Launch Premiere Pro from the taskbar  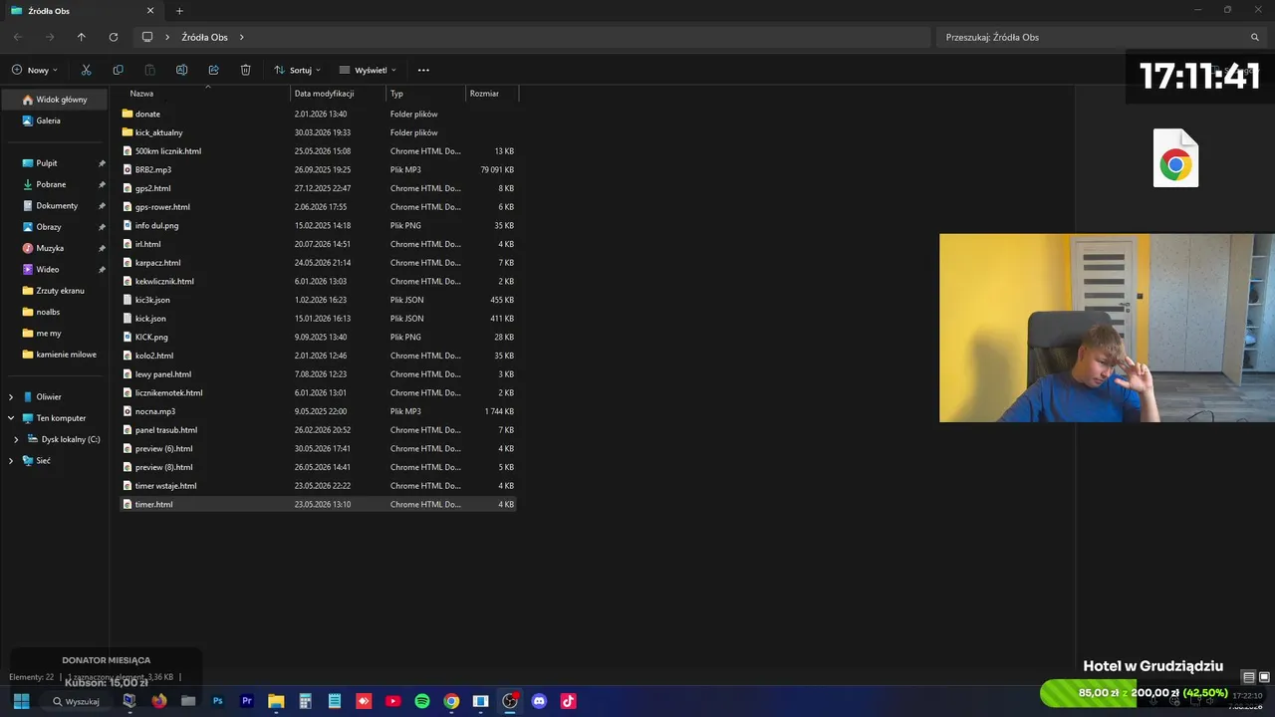(x=247, y=701)
